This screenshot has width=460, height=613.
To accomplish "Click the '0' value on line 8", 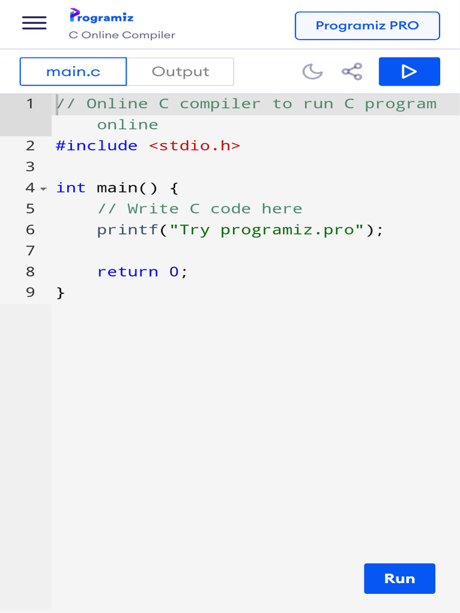I will tap(174, 272).
